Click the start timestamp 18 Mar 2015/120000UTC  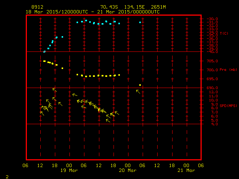click(x=57, y=12)
